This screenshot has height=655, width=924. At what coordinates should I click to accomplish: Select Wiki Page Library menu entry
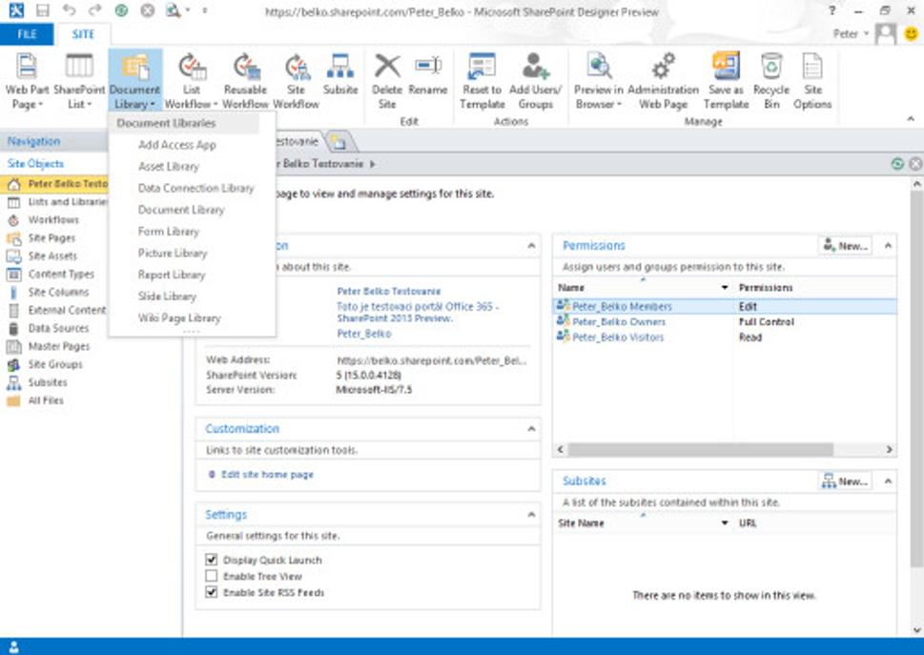(x=179, y=318)
